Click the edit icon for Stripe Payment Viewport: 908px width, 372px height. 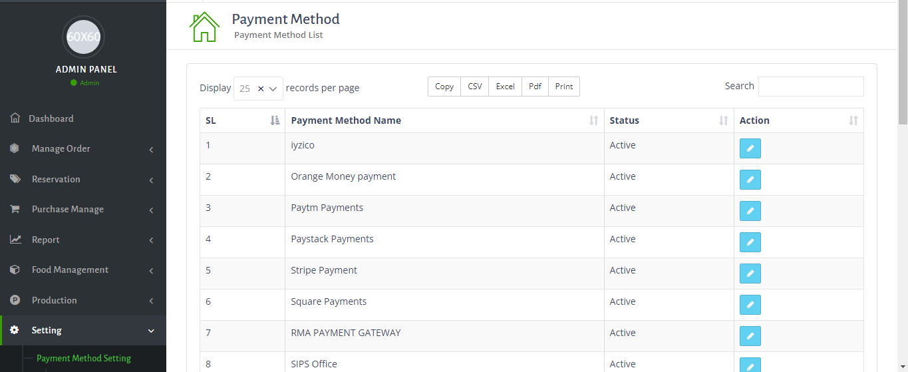tap(750, 274)
